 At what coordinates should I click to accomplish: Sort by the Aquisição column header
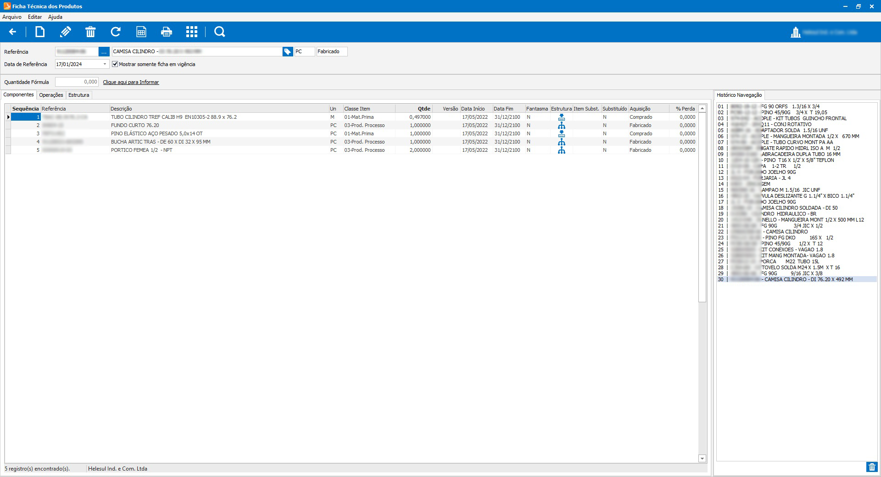(649, 109)
